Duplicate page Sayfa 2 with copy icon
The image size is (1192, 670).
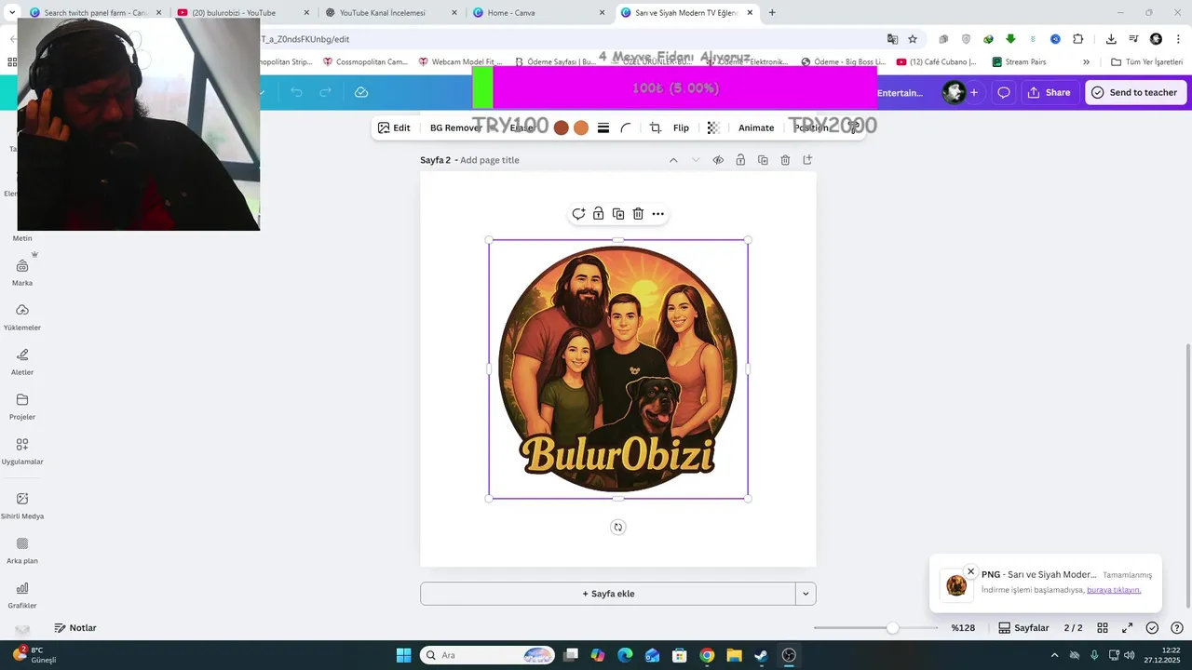pyautogui.click(x=763, y=160)
